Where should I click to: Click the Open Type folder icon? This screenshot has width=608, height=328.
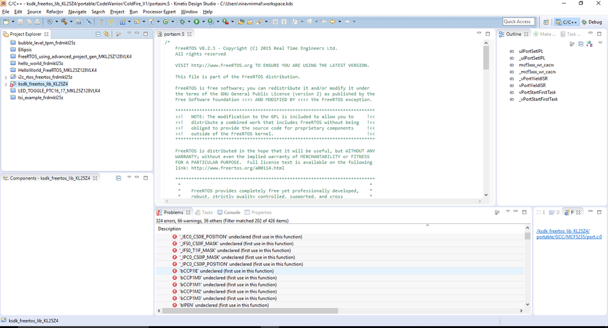[241, 22]
